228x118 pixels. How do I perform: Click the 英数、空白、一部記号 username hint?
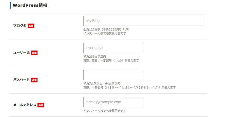(111, 61)
